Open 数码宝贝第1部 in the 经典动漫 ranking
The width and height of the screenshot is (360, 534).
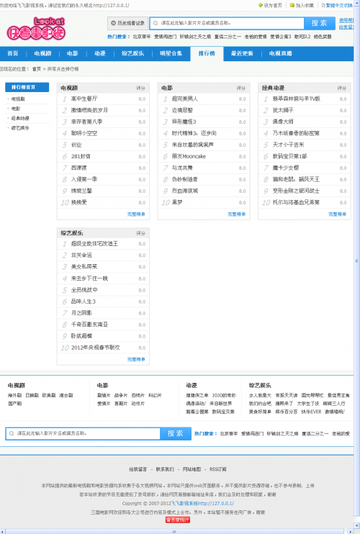coord(289,156)
